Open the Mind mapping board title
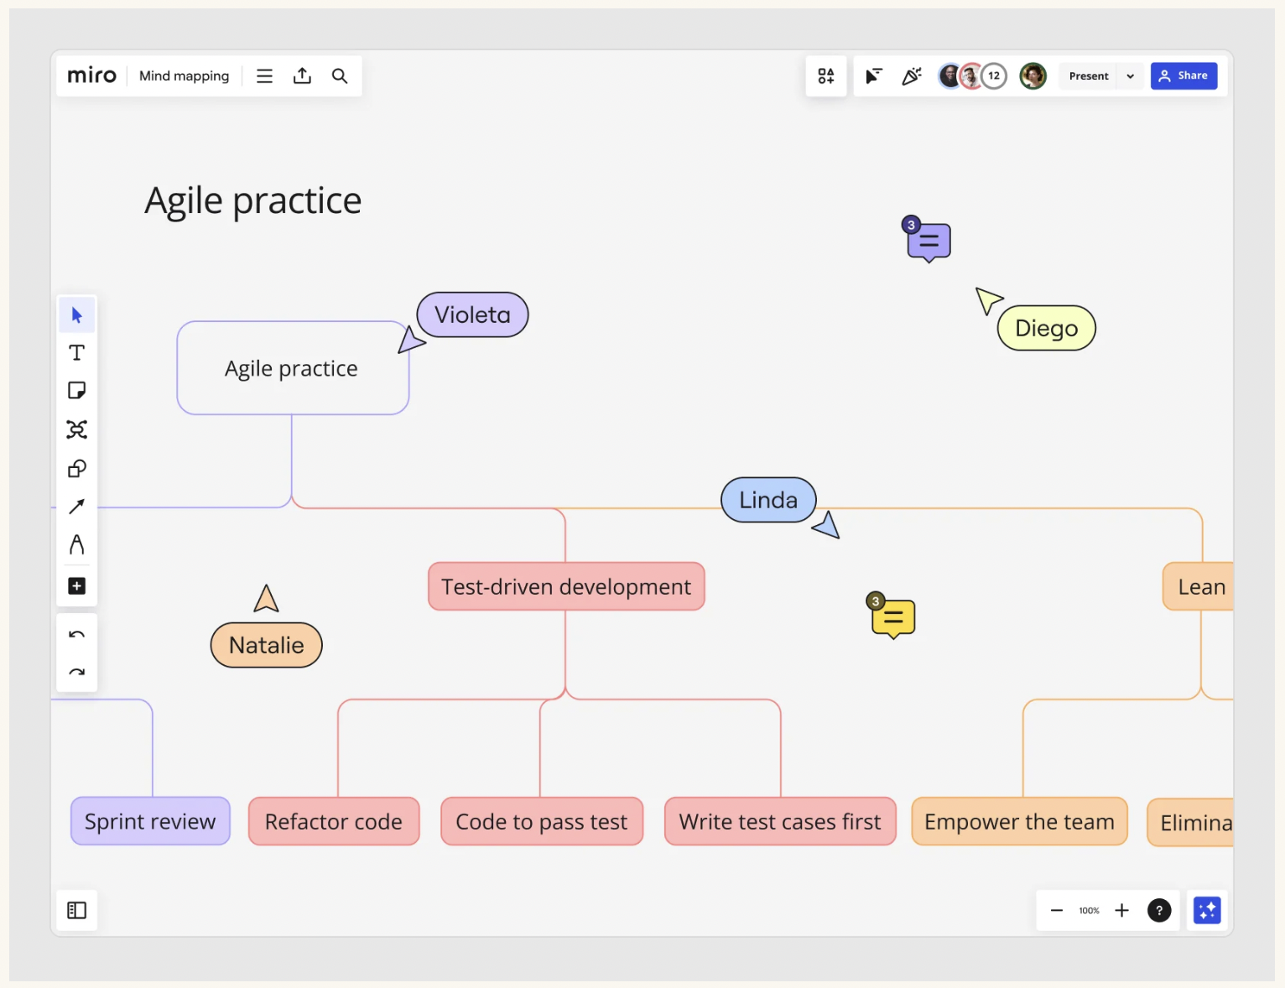1285x988 pixels. click(x=184, y=75)
